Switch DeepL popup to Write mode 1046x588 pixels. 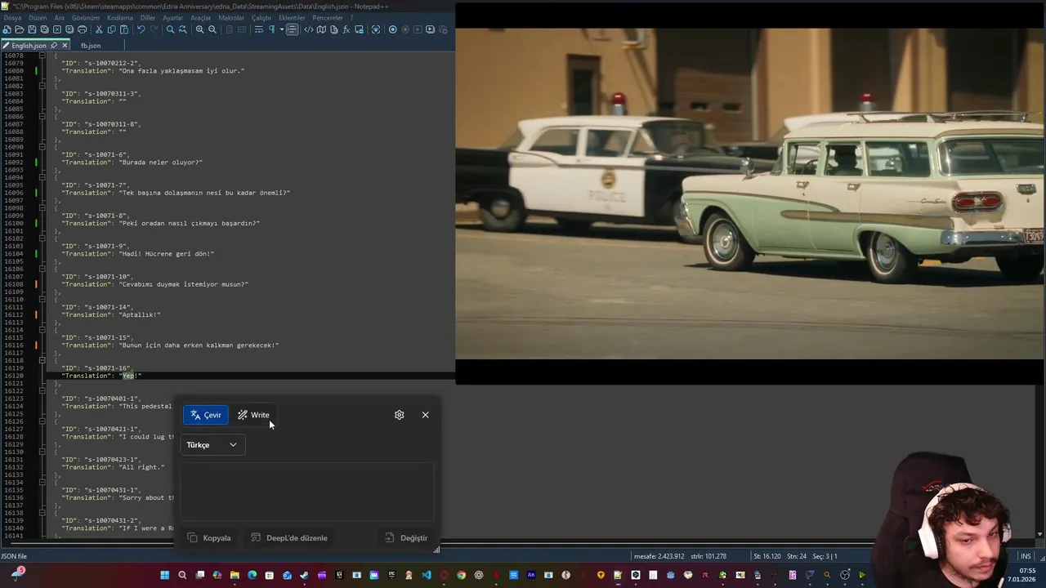coord(253,415)
